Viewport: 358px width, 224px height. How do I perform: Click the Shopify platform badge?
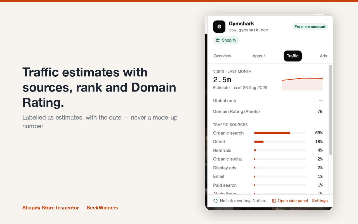coord(226,40)
